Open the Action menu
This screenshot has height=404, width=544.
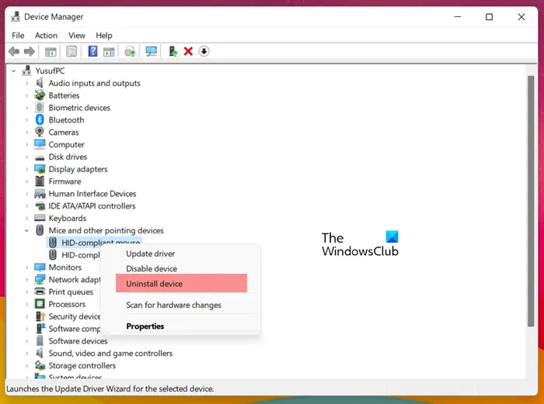pos(46,36)
